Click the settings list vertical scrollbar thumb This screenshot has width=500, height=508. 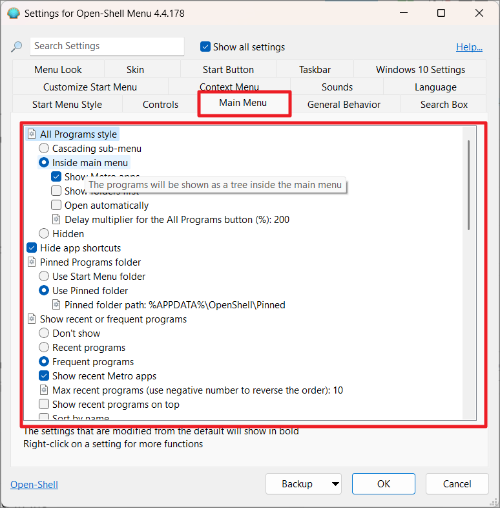point(468,185)
